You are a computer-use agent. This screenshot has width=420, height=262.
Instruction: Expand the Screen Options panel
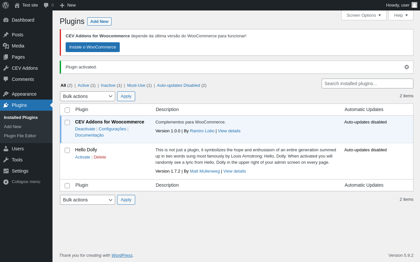pyautogui.click(x=364, y=15)
